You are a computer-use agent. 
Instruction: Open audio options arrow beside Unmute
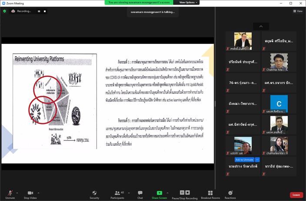pyautogui.click(x=17, y=193)
